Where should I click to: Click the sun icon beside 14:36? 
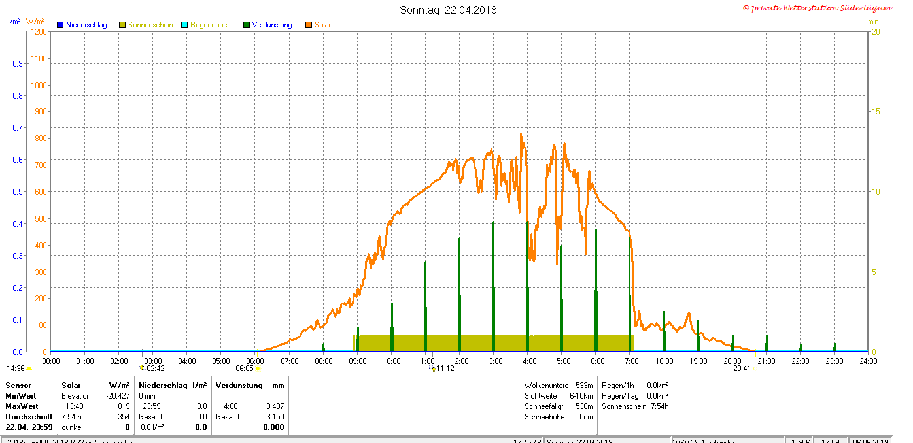pyautogui.click(x=29, y=369)
